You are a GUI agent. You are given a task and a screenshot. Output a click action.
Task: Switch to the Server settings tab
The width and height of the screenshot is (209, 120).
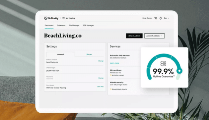(89, 54)
